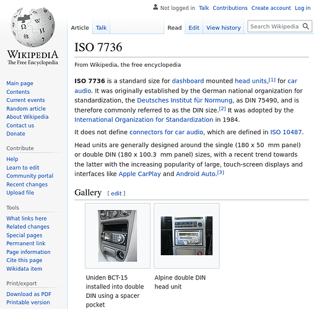The image size is (314, 309).
Task: Open Page information link
Action: click(x=28, y=252)
